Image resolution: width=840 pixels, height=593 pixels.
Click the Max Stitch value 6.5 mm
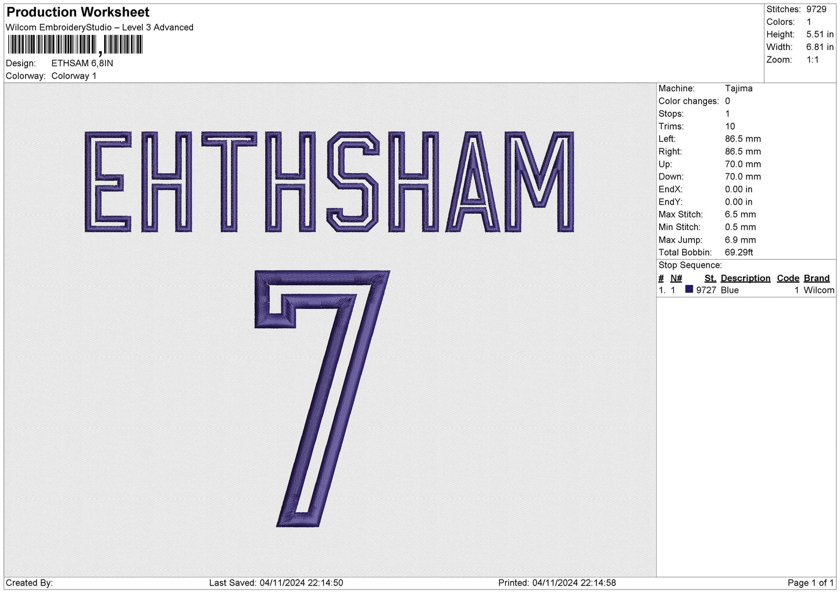pos(740,214)
